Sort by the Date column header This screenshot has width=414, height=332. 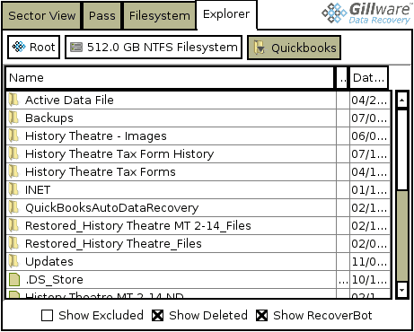pos(369,78)
